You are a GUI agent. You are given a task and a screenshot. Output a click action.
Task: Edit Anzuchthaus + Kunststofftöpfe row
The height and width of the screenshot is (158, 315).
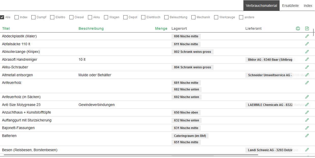(x=307, y=112)
